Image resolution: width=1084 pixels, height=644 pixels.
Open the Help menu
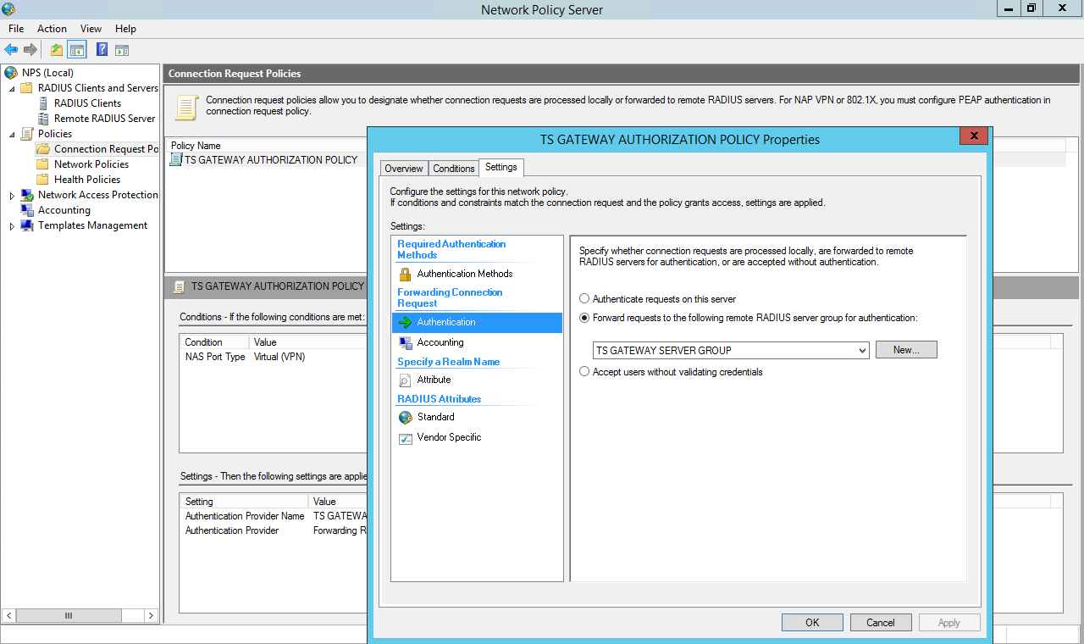pyautogui.click(x=125, y=29)
